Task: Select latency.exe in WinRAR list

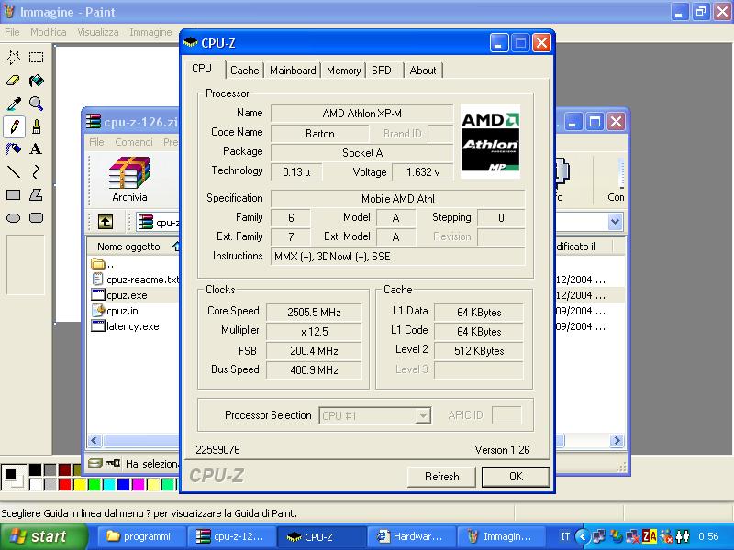Action: (126, 326)
